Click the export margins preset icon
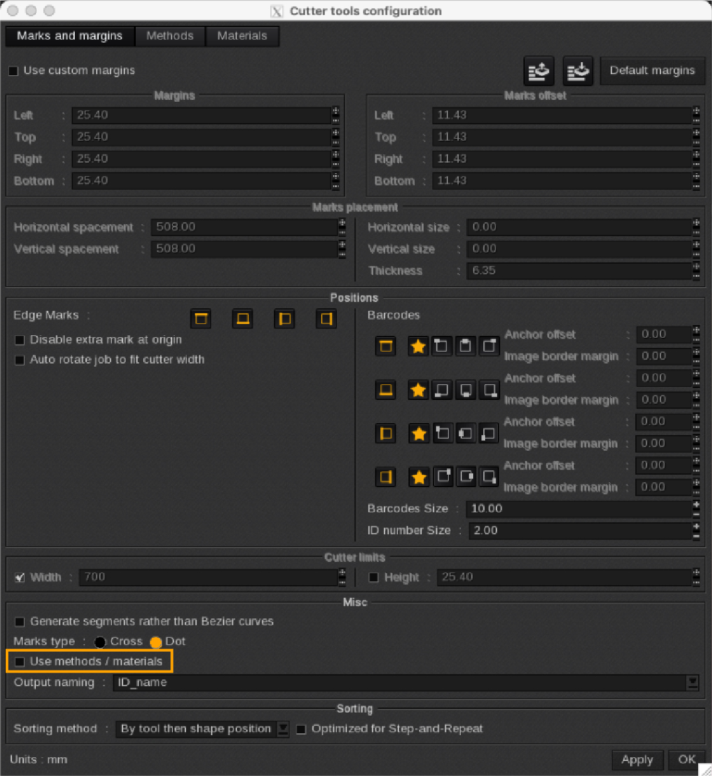This screenshot has height=776, width=712. (578, 70)
